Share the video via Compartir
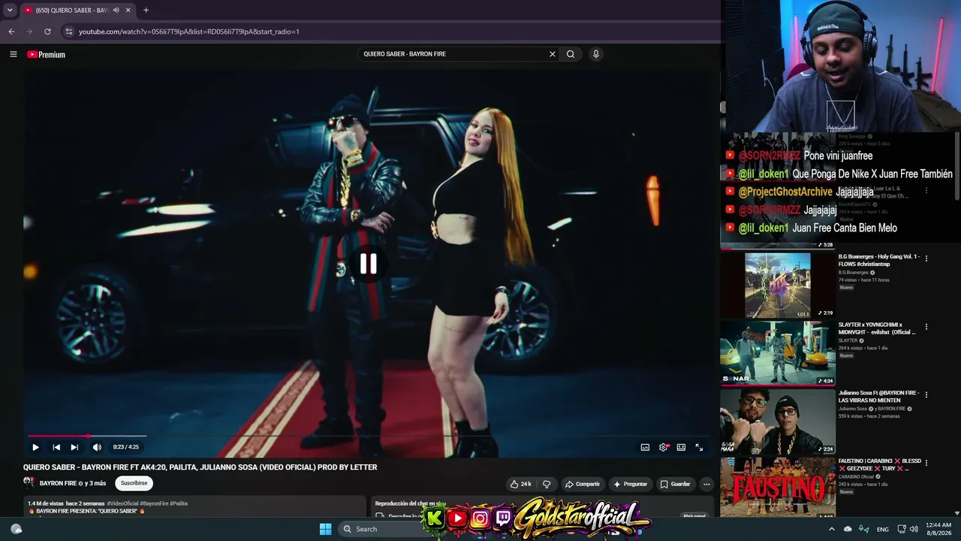This screenshot has height=541, width=961. click(583, 484)
